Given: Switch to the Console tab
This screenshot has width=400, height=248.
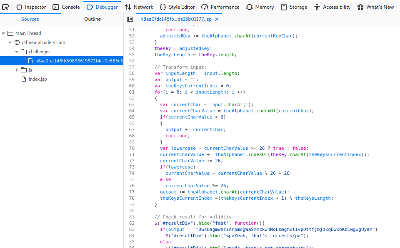Looking at the screenshot, I should point(66,7).
